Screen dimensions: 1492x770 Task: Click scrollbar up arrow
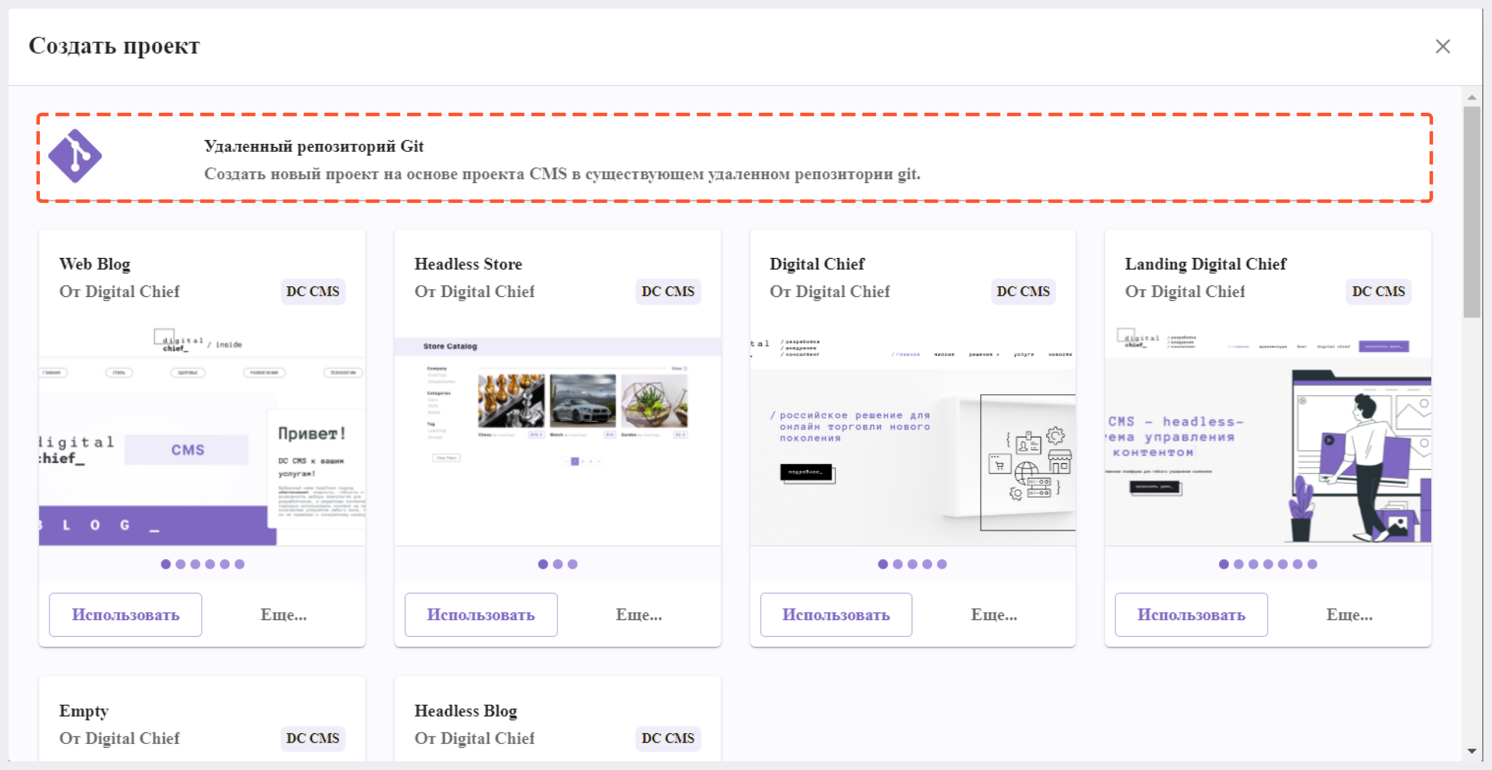[x=1472, y=97]
